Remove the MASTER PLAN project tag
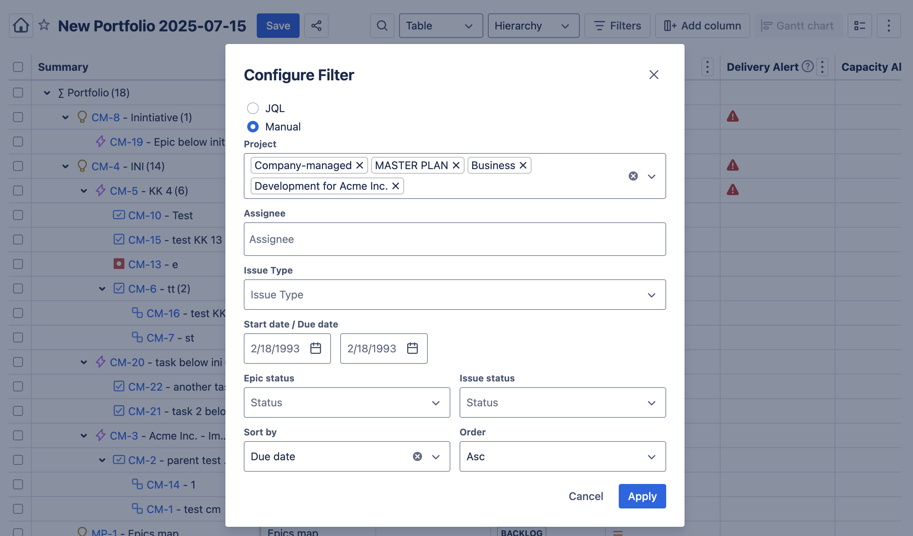913x536 pixels. [456, 165]
